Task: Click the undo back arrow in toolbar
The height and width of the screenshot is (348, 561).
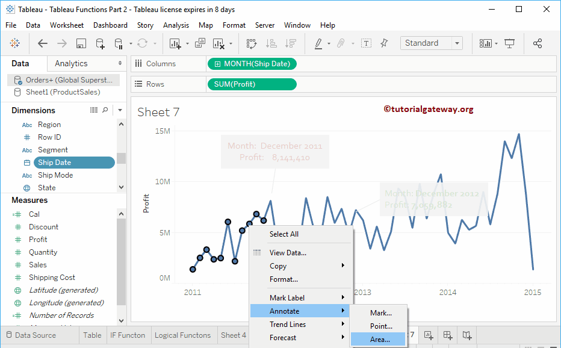Action: pyautogui.click(x=43, y=43)
